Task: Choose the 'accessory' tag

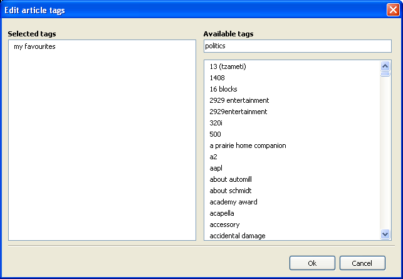Action: (x=224, y=224)
